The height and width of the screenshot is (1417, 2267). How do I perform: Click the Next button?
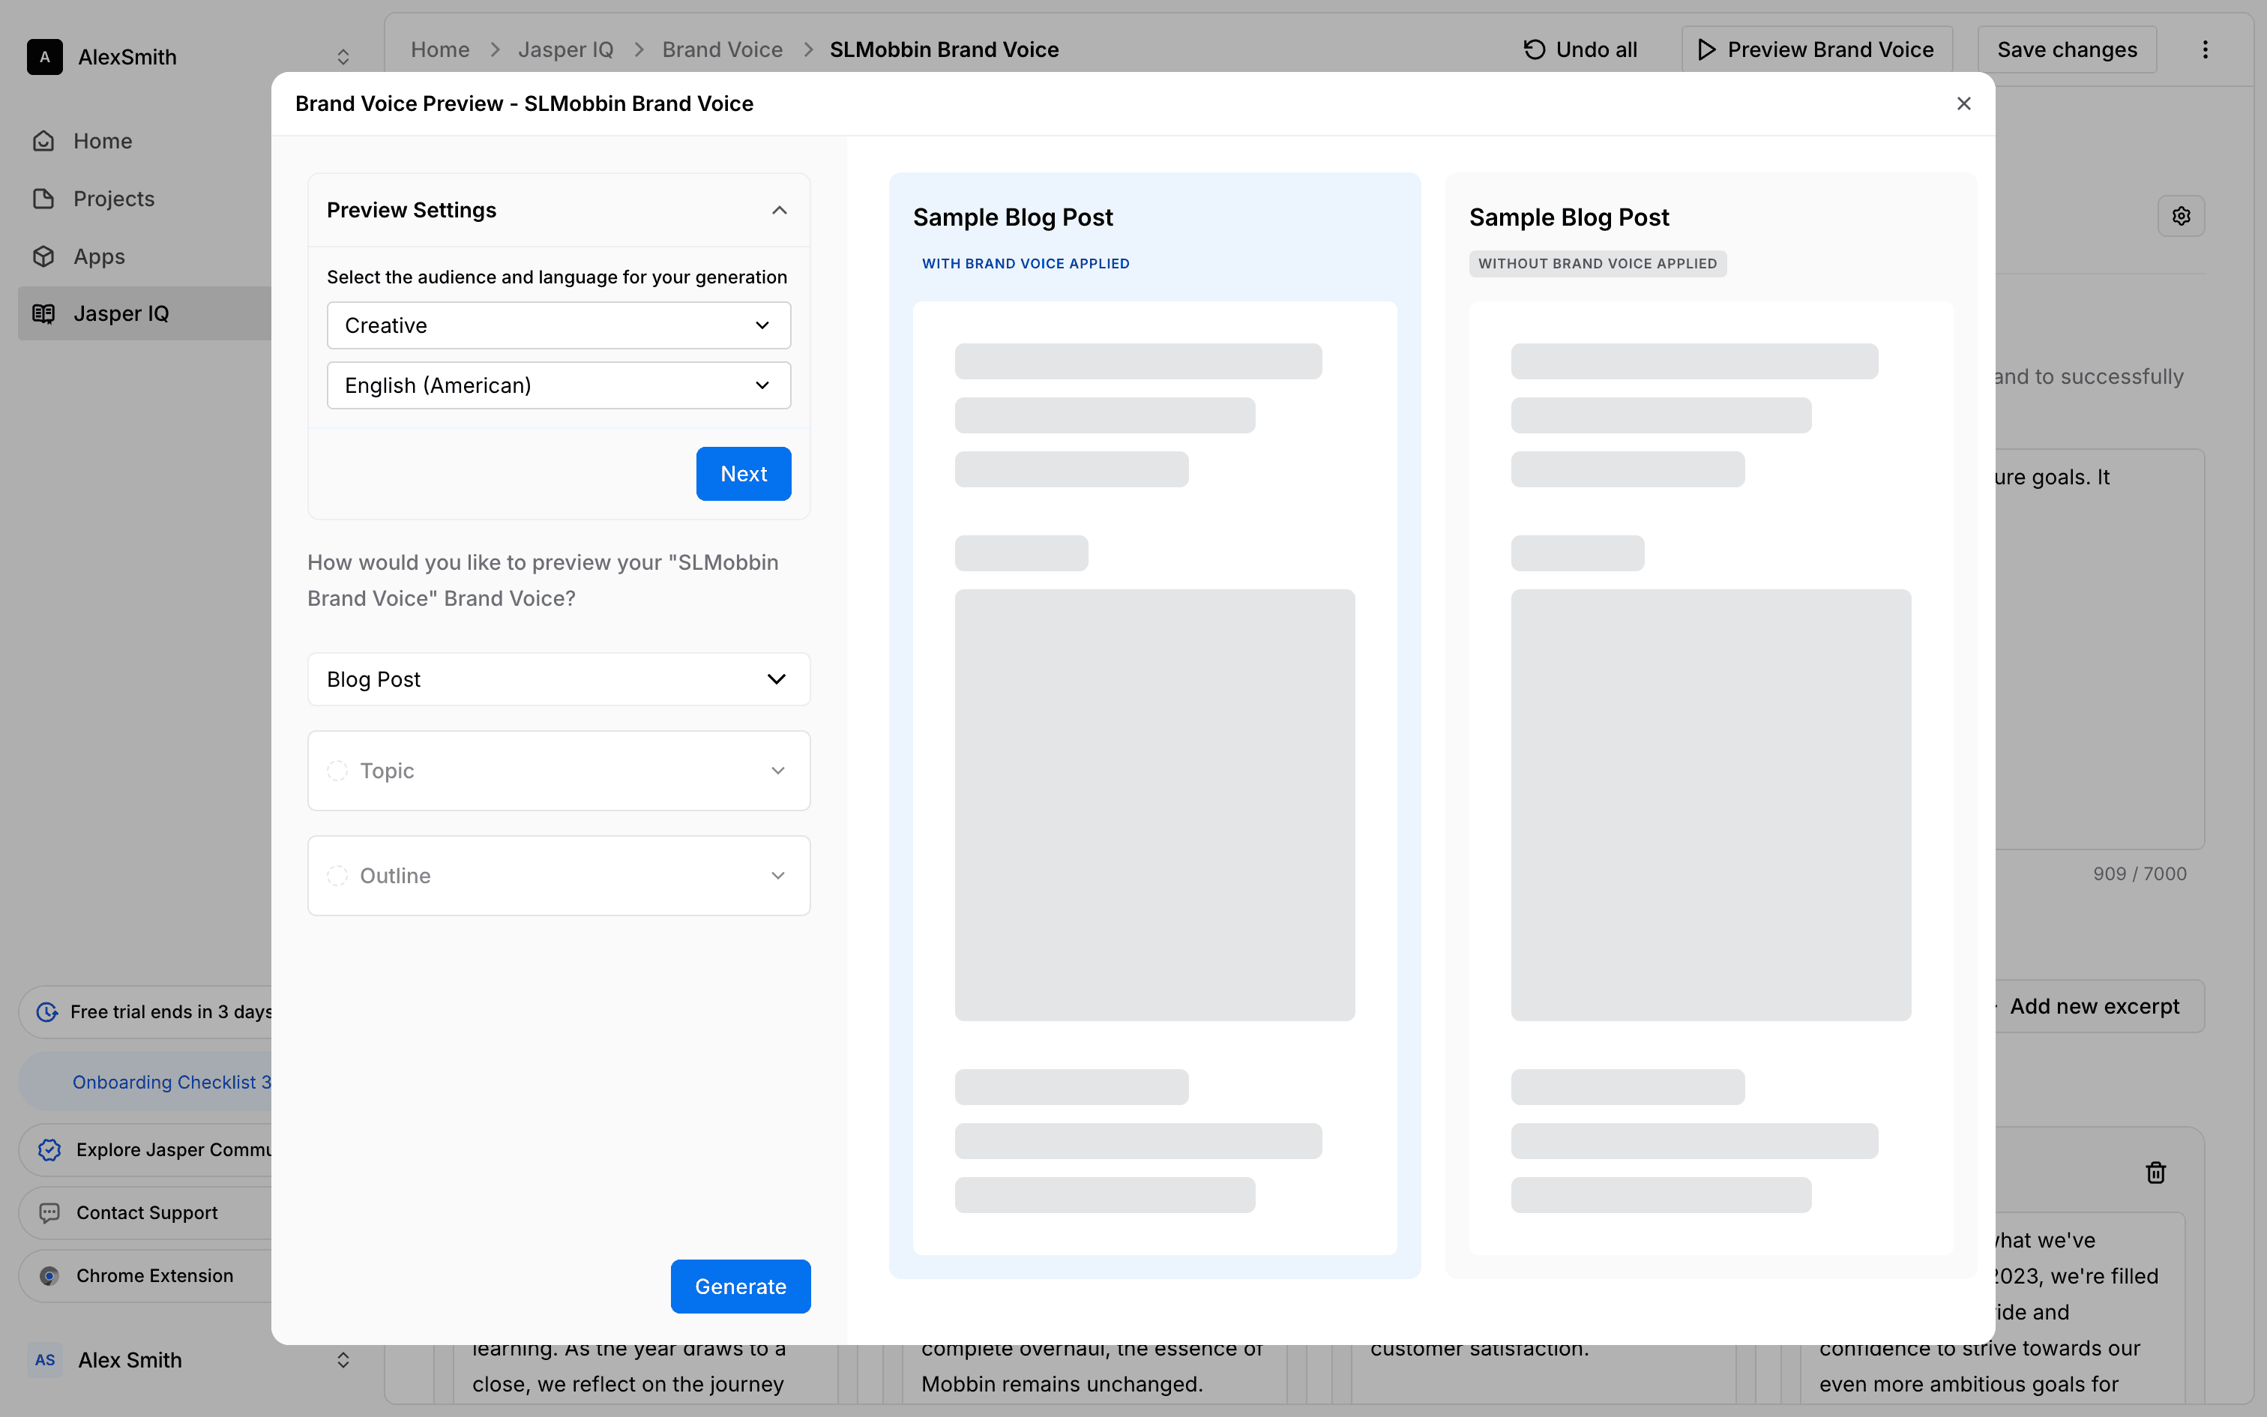click(743, 473)
